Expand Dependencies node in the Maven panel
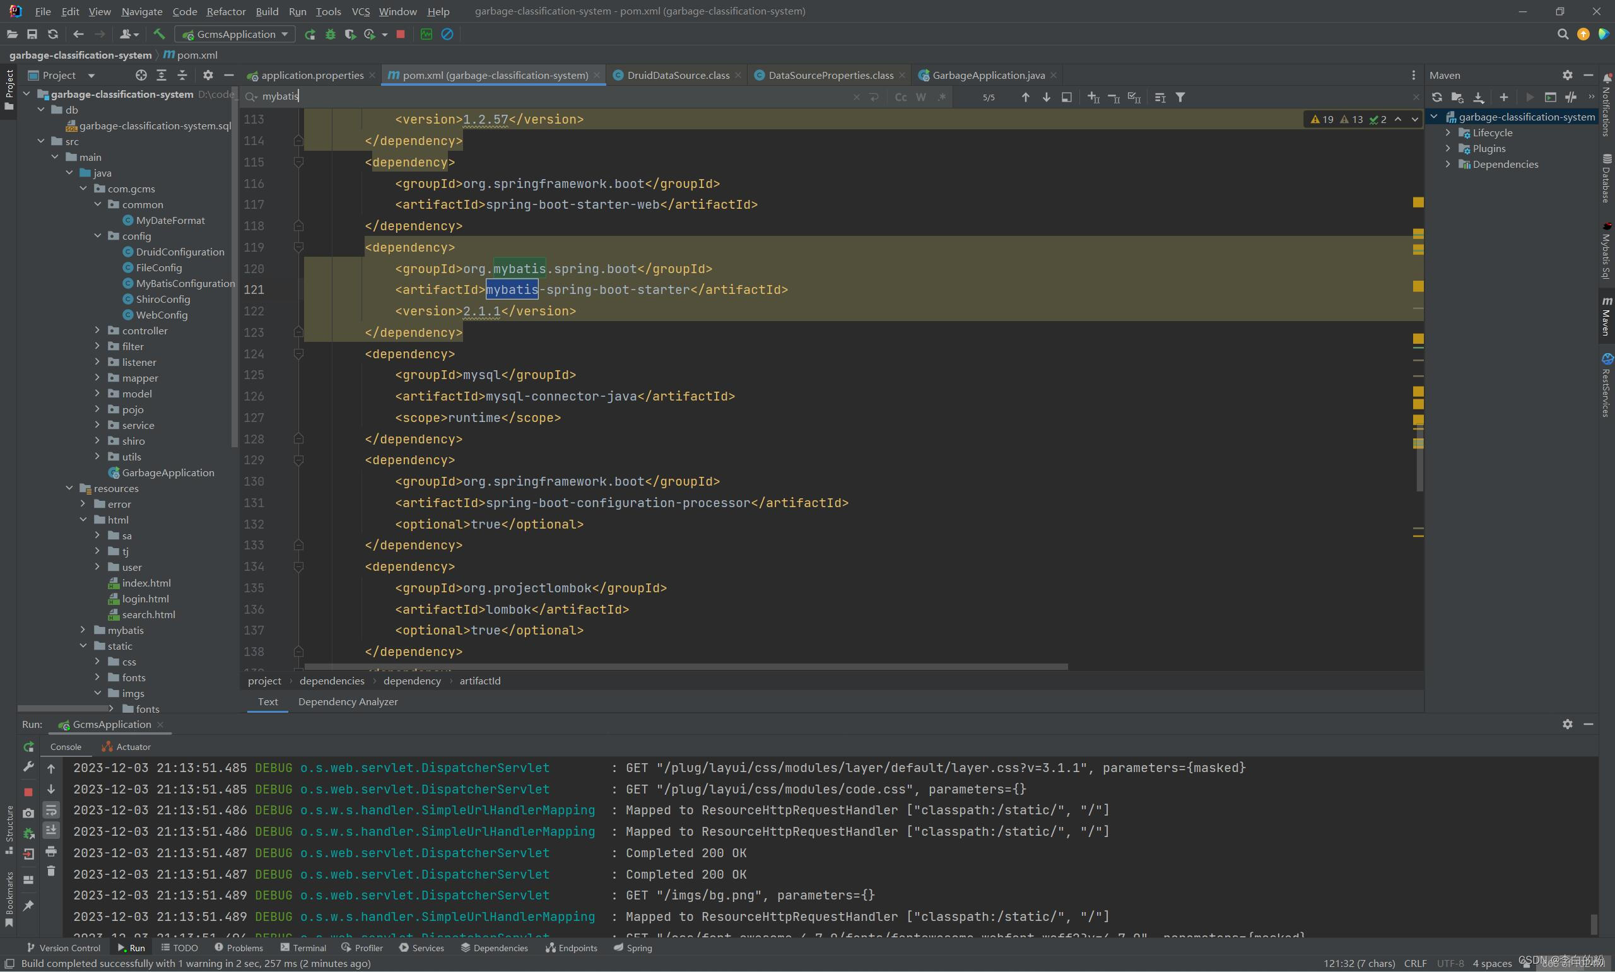Image resolution: width=1615 pixels, height=972 pixels. 1448,164
